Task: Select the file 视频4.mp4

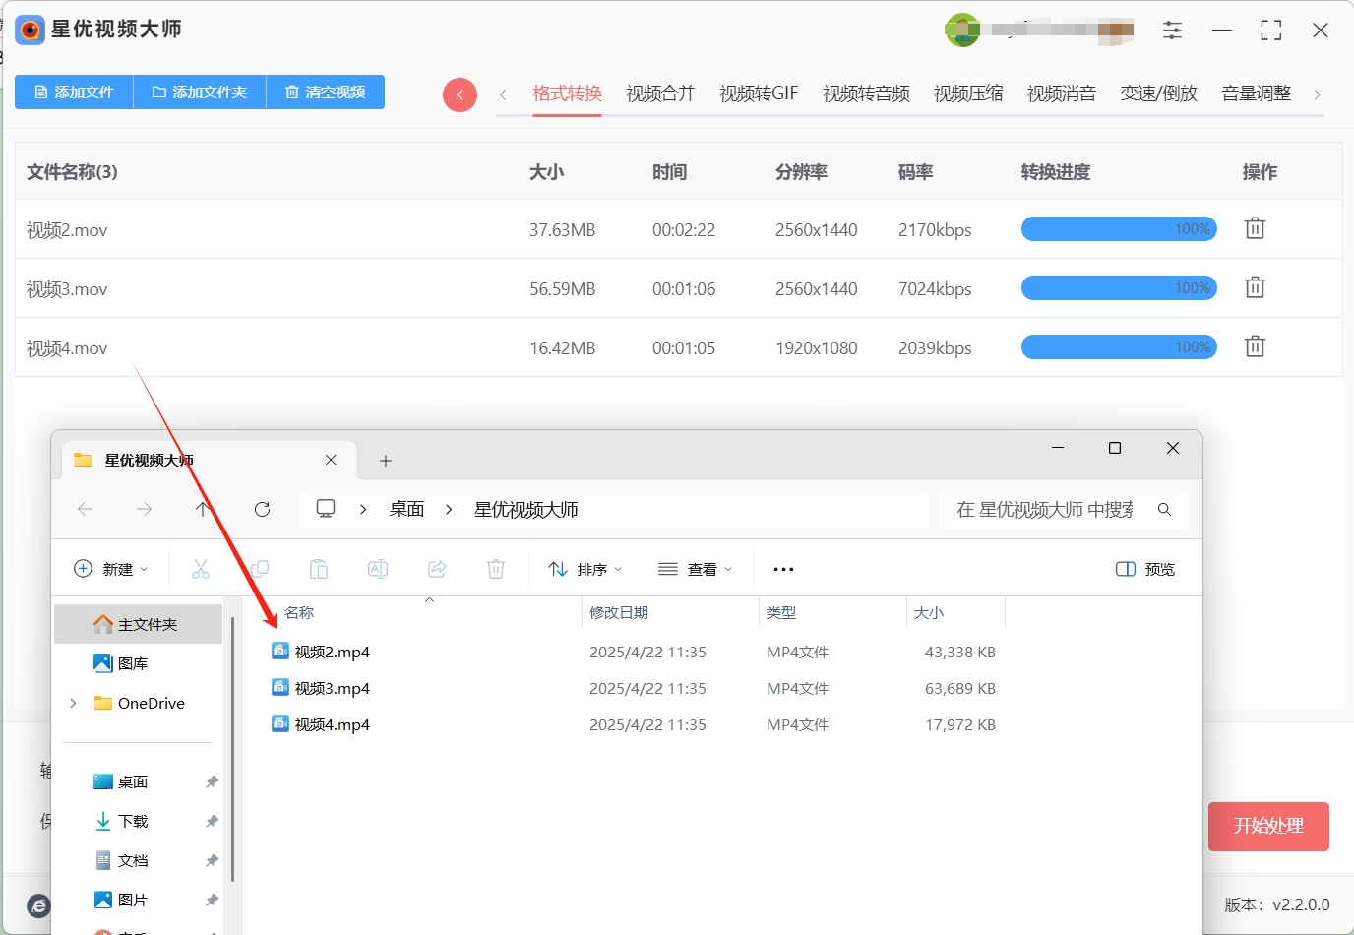Action: pyautogui.click(x=333, y=724)
